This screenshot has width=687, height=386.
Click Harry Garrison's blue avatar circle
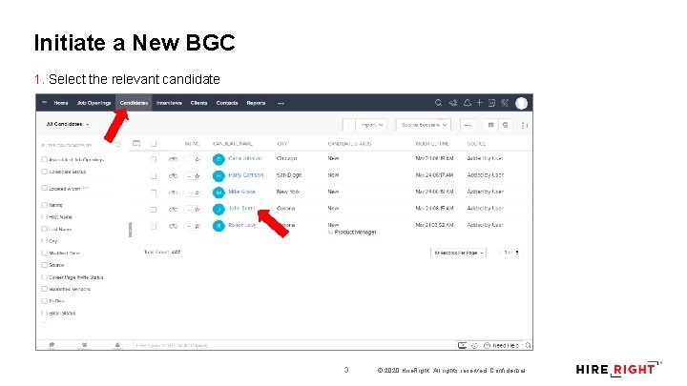[x=219, y=176]
